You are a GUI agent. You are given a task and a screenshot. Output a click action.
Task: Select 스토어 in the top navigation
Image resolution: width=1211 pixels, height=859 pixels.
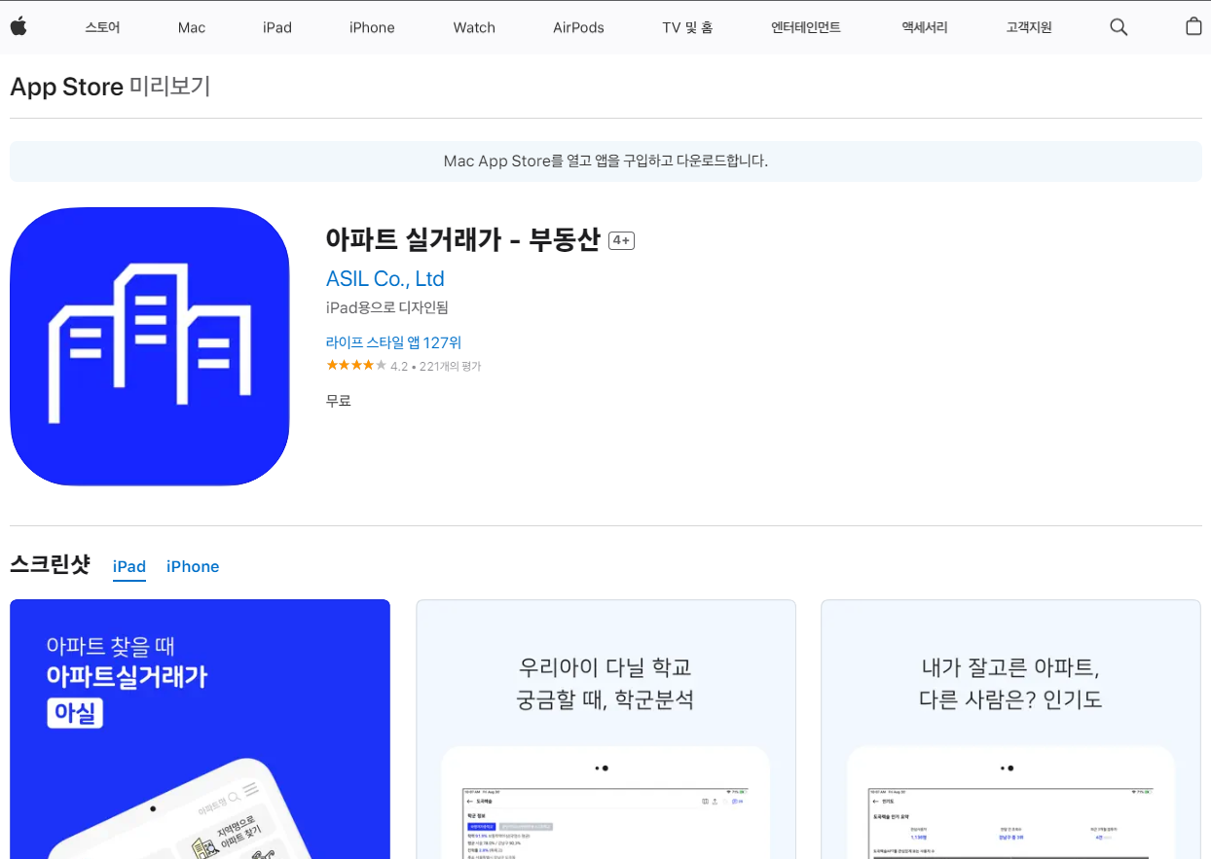pos(102,27)
